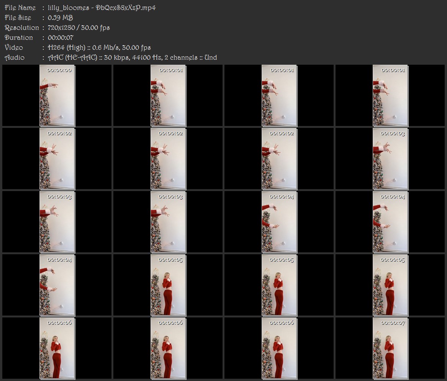Screen dimensions: 447x381
Task: Pick the second 00:00:01 frame thumbnail
Action: pyautogui.click(x=279, y=95)
